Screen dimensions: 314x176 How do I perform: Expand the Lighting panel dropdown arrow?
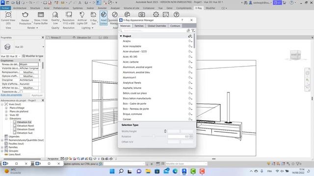point(93,28)
